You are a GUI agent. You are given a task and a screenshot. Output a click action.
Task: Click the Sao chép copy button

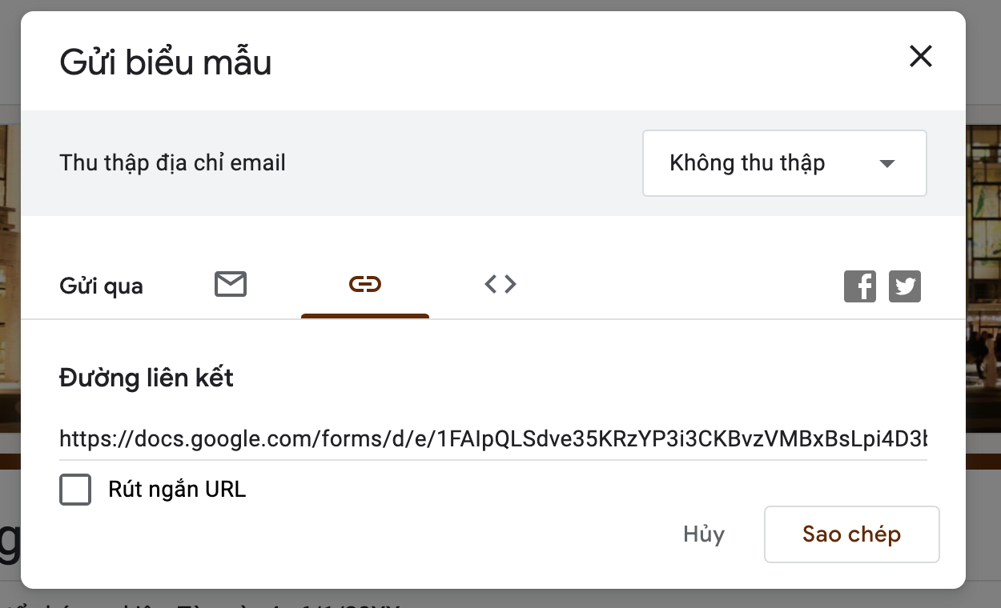pyautogui.click(x=851, y=534)
